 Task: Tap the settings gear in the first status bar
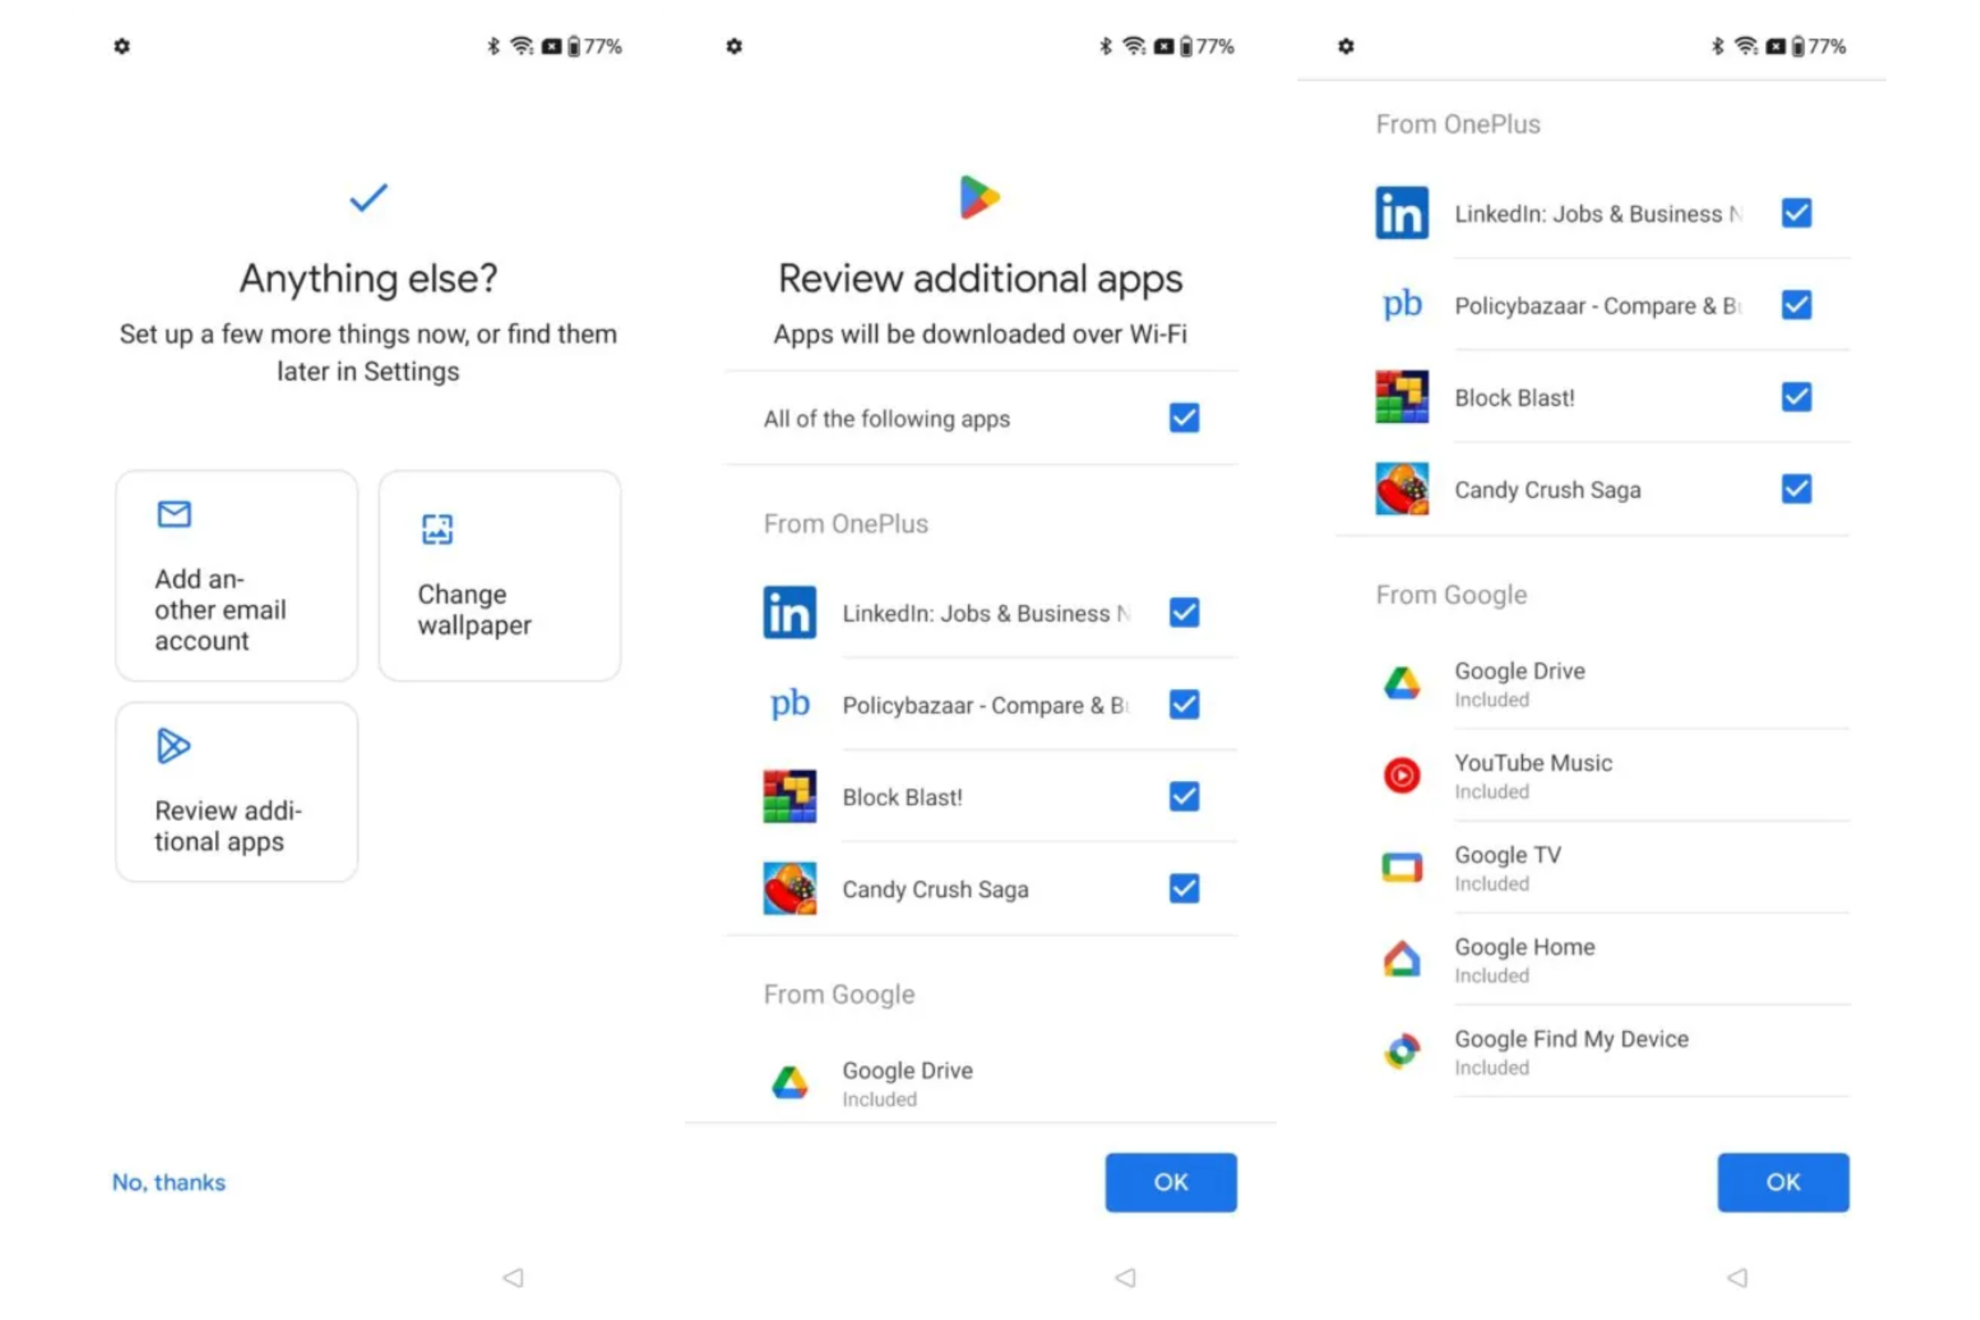[x=122, y=46]
